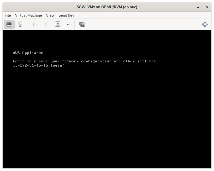The height and width of the screenshot is (171, 214).
Task: Pause the virtual machine
Action: tap(46, 24)
